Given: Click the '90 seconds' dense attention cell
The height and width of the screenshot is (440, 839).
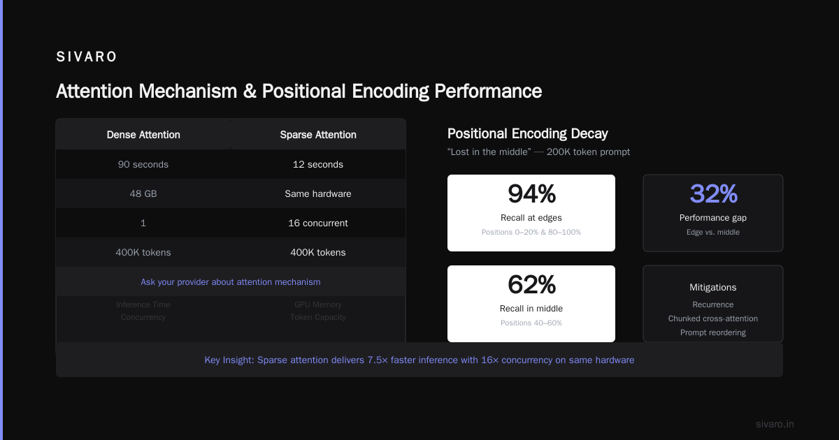Looking at the screenshot, I should 143,164.
